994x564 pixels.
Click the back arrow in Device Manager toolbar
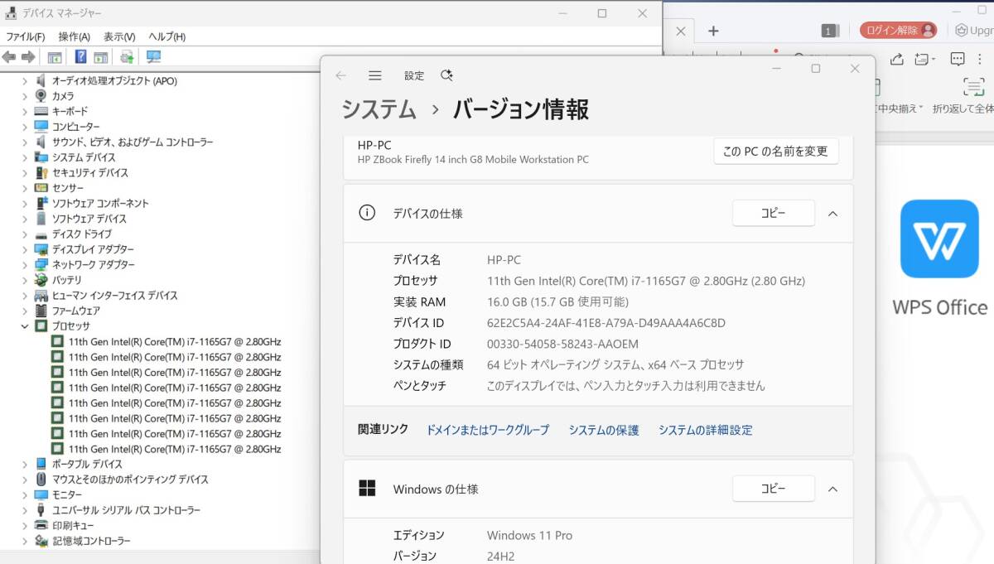pos(9,57)
